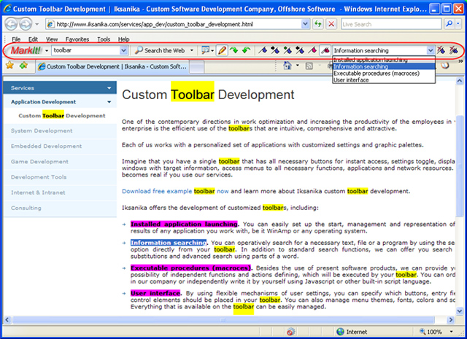Open the File menu
The width and height of the screenshot is (467, 339).
[x=16, y=39]
